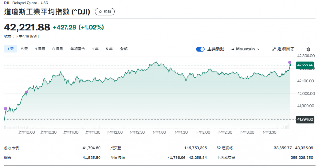Click the Mountain chart type icon
Screen dimensions: 318x168
[233, 49]
